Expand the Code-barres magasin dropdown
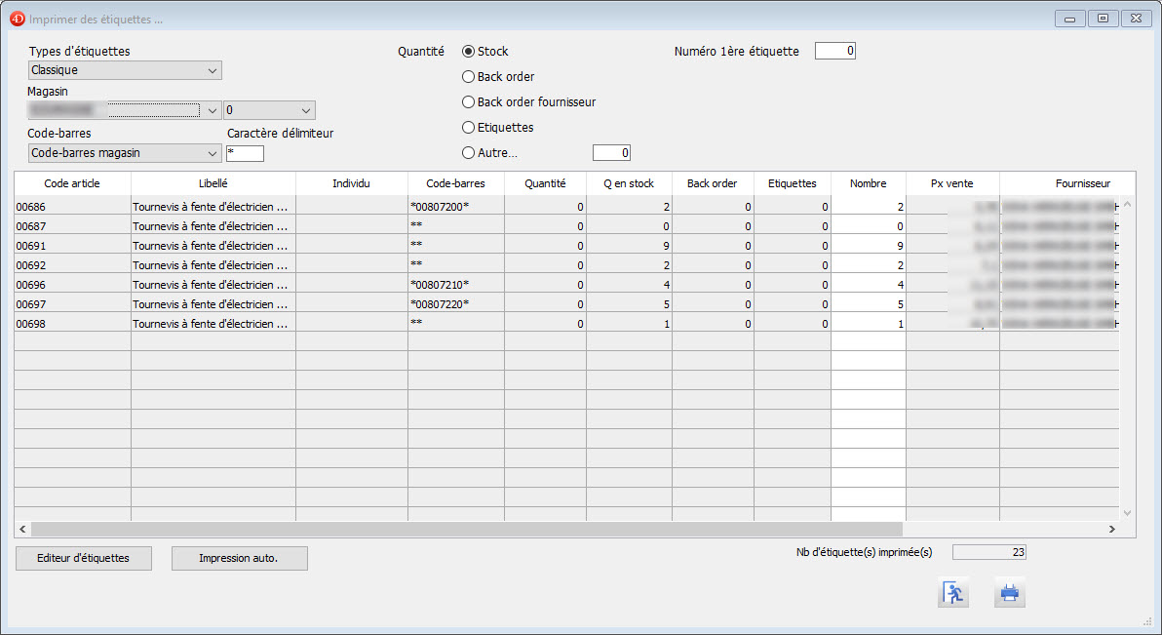This screenshot has width=1162, height=635. (125, 153)
